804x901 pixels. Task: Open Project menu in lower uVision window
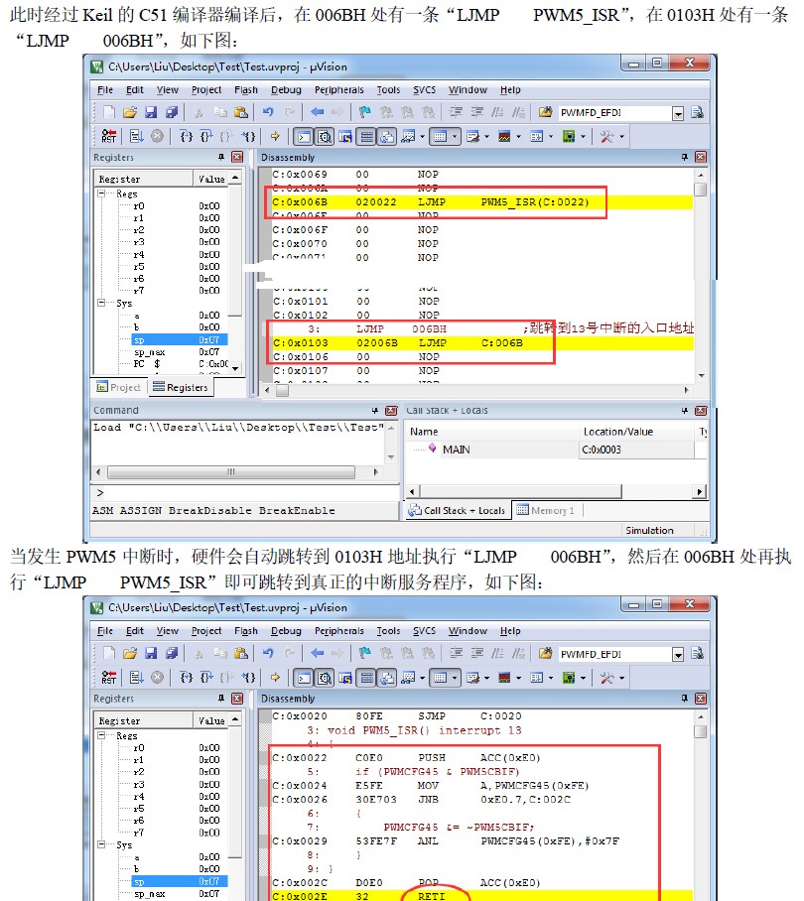206,631
